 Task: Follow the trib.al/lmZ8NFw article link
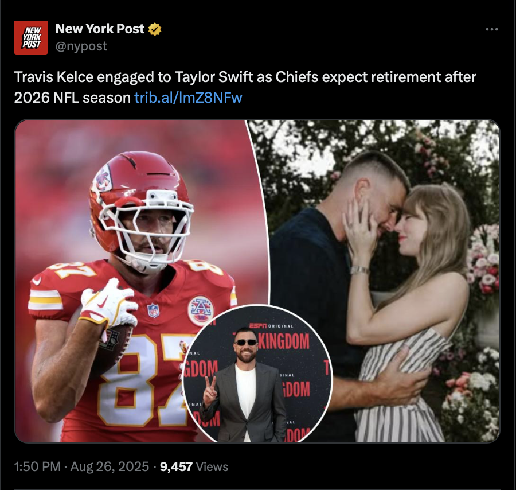188,98
